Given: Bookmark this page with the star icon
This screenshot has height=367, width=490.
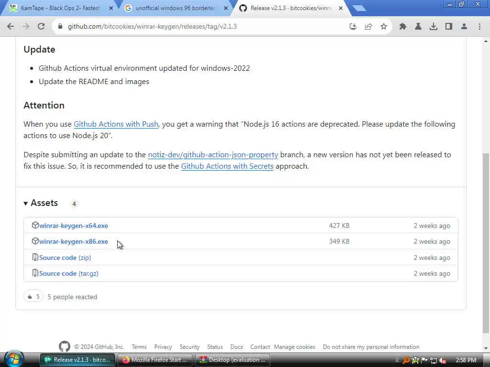Looking at the screenshot, I should pyautogui.click(x=384, y=27).
